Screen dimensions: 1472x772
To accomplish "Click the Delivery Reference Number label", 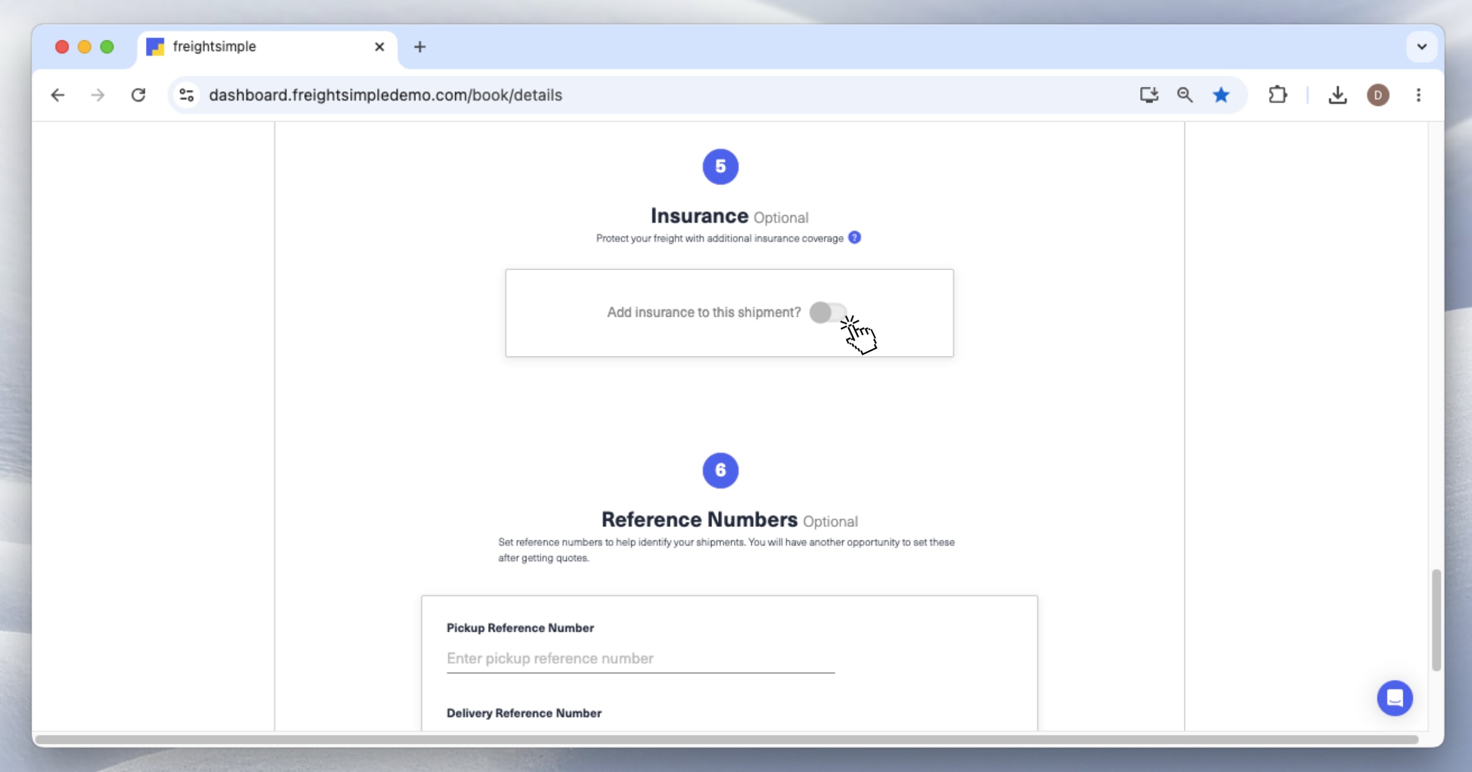I will tap(524, 713).
